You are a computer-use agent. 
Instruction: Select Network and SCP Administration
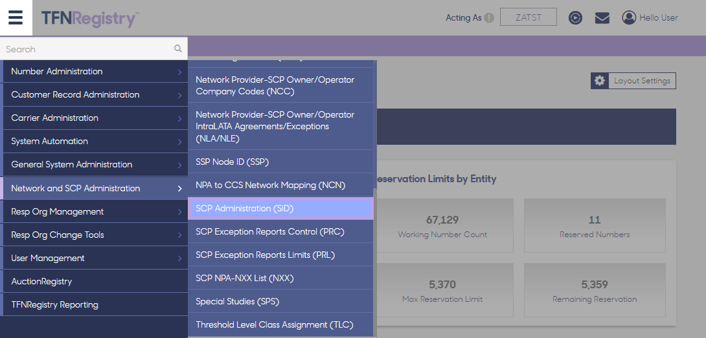[x=95, y=188]
